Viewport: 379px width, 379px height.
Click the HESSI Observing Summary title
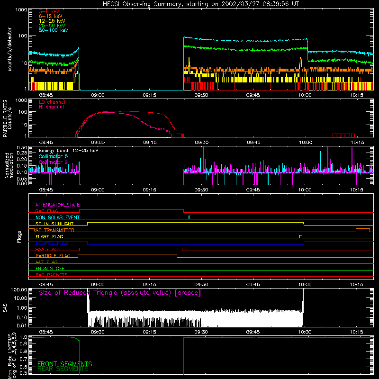(x=201, y=4)
